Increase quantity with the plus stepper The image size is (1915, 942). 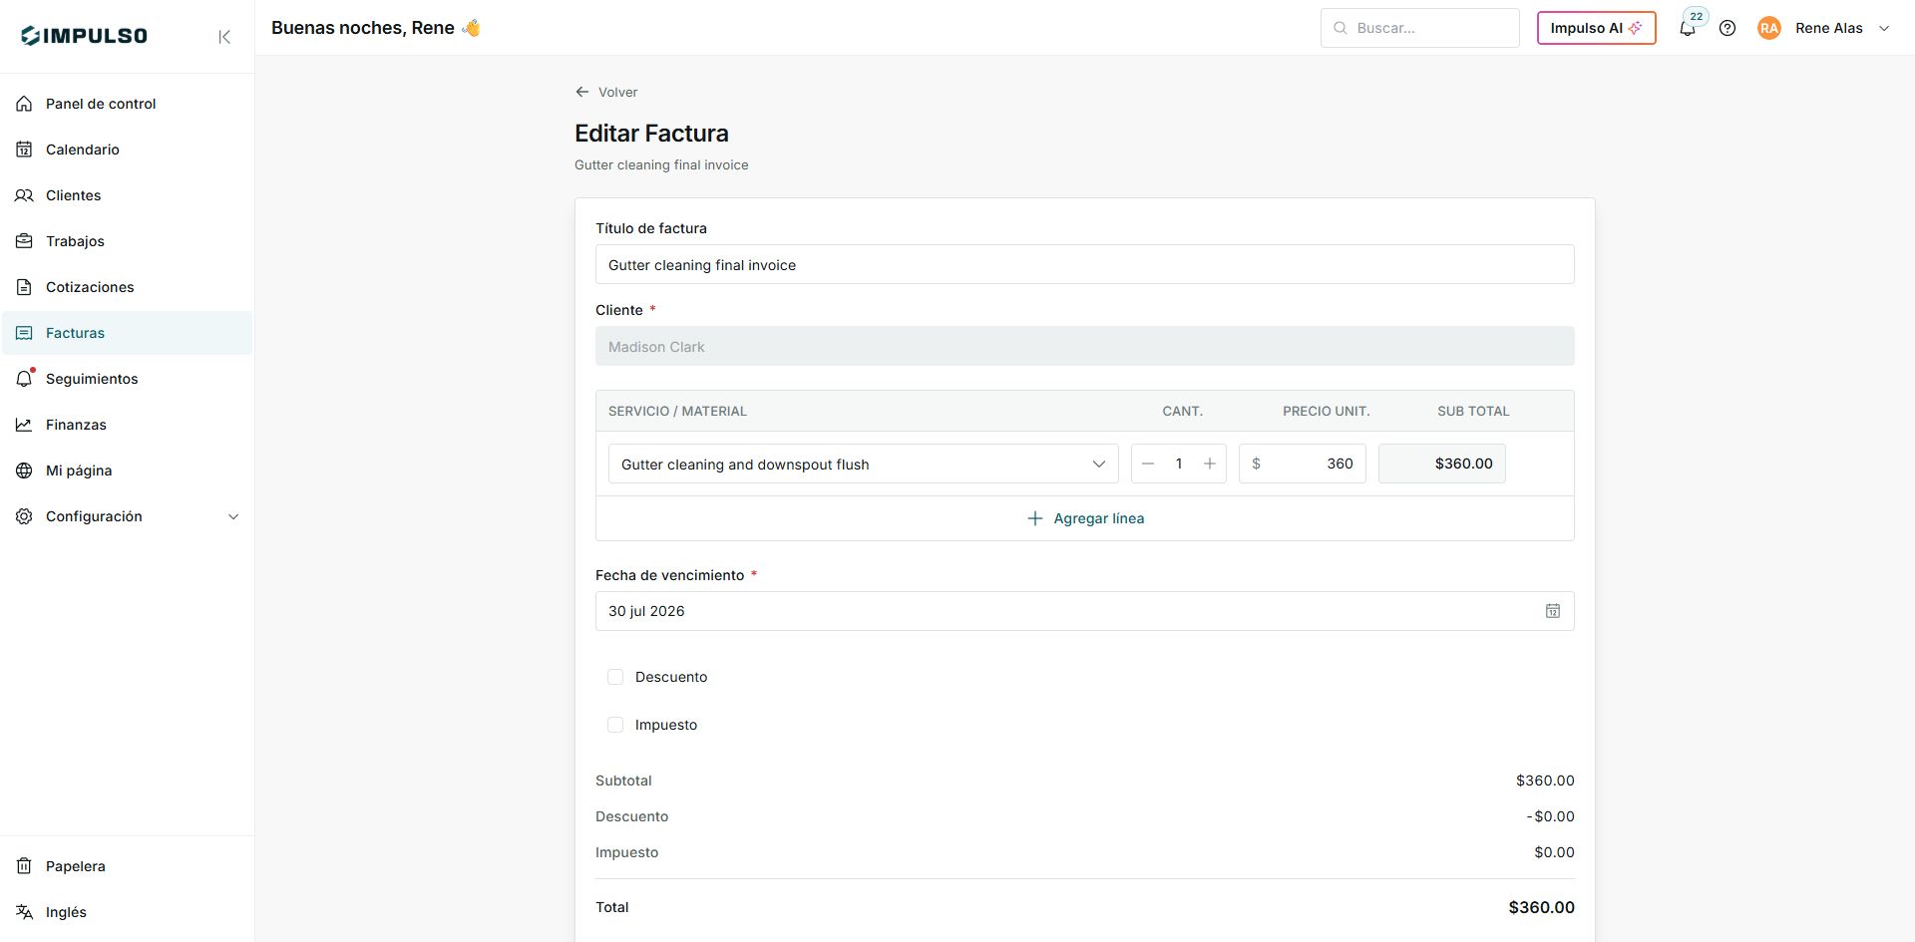[x=1209, y=464]
